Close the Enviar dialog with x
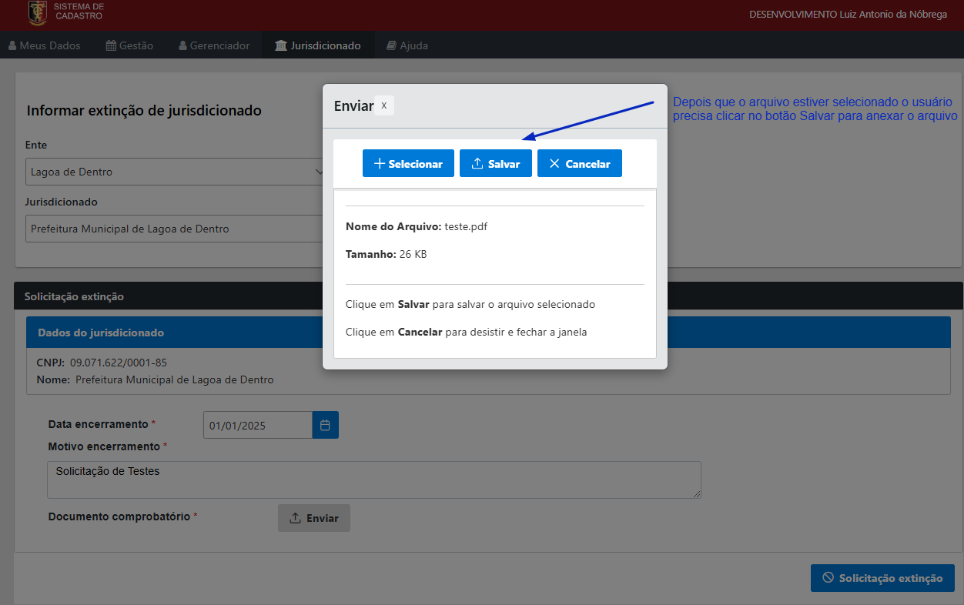964x605 pixels. point(384,105)
